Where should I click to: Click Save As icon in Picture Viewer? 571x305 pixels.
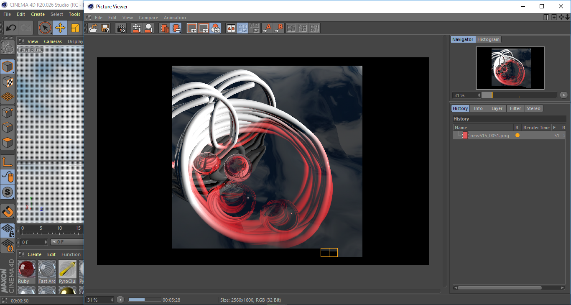pyautogui.click(x=105, y=28)
